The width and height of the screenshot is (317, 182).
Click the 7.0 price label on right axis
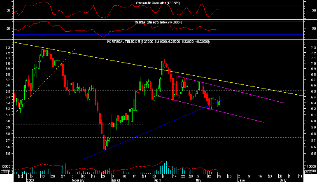point(314,63)
